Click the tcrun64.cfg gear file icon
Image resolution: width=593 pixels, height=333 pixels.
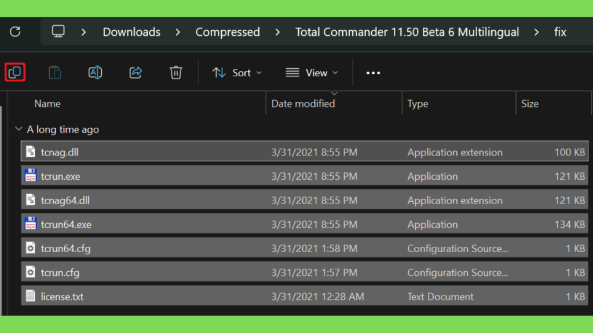click(31, 247)
